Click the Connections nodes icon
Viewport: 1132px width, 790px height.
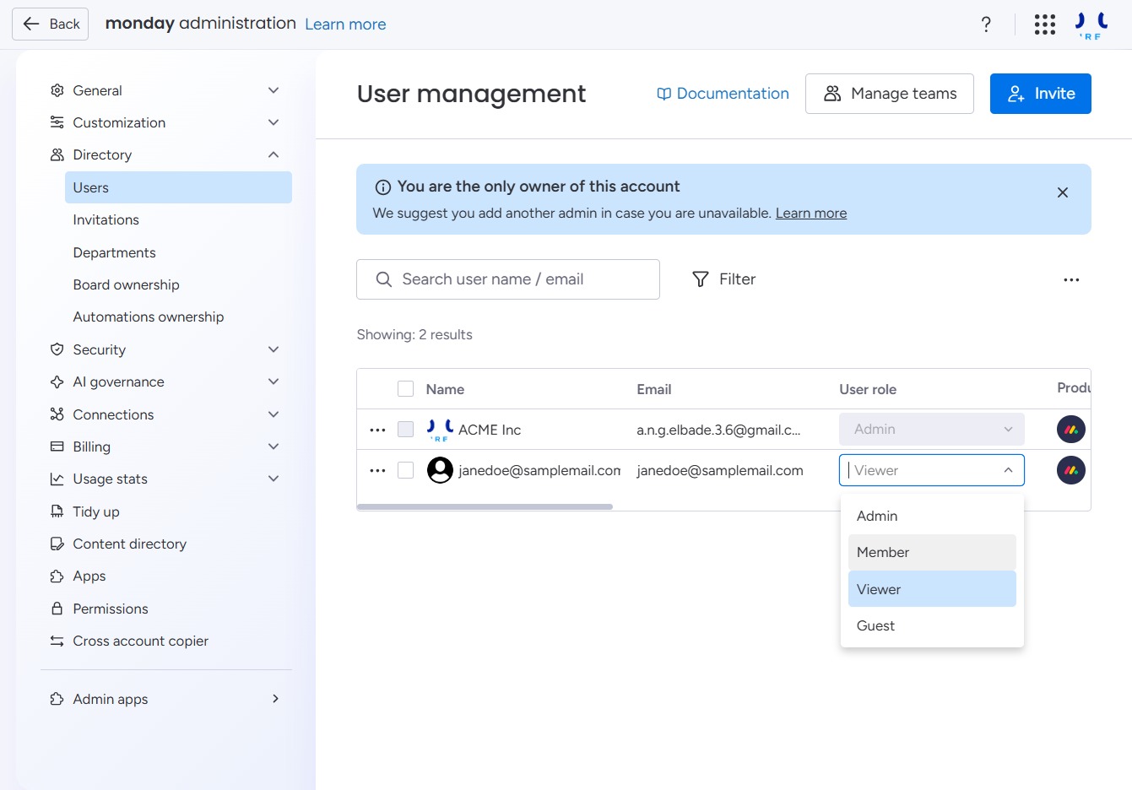[57, 414]
